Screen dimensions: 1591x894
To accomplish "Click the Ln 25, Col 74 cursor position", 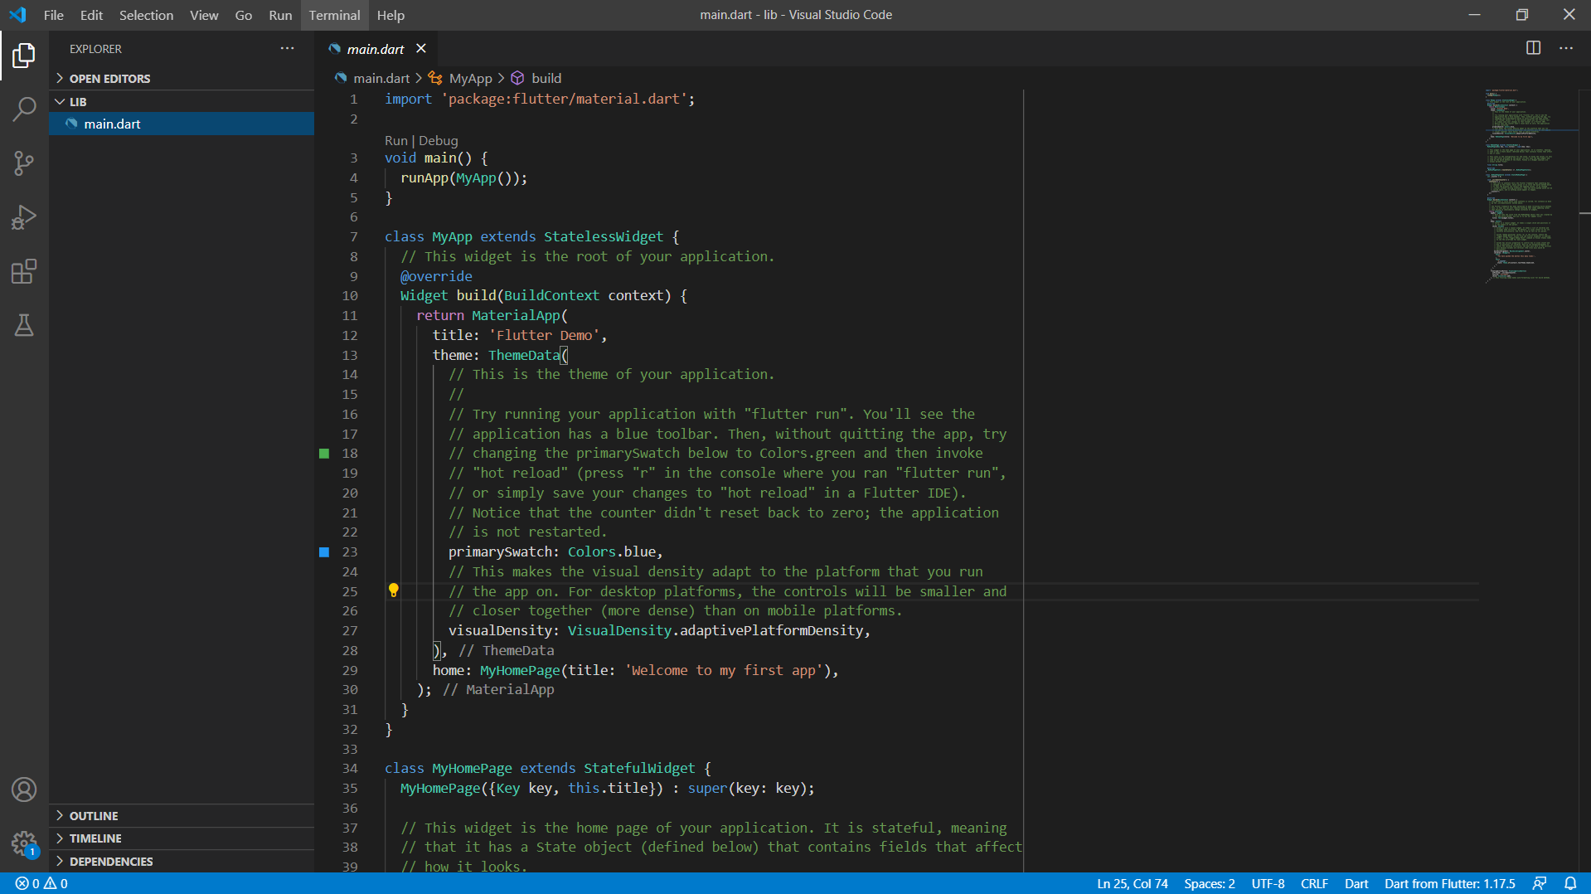I will point(1133,883).
